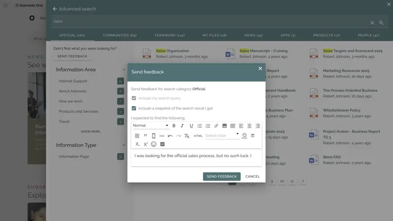The width and height of the screenshot is (393, 221).
Task: Insert a bulleted list
Action: click(199, 126)
